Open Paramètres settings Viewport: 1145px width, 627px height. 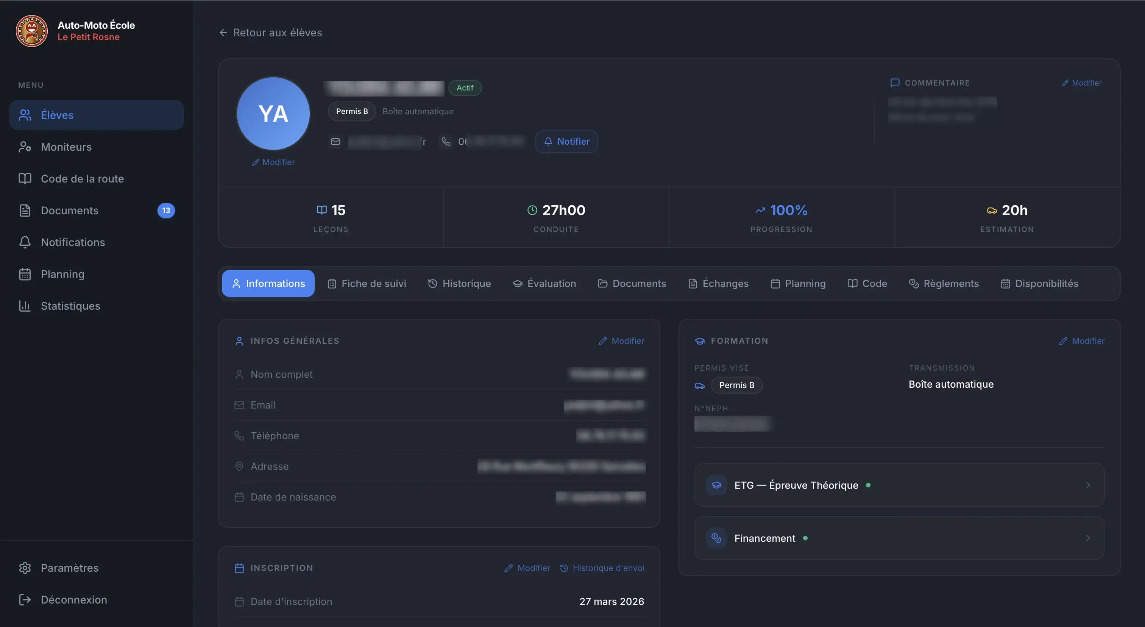(97, 568)
